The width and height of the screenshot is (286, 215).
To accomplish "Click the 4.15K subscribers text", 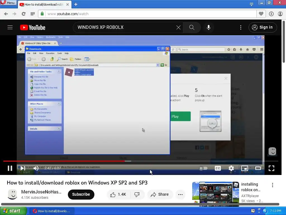I will pyautogui.click(x=35, y=198).
